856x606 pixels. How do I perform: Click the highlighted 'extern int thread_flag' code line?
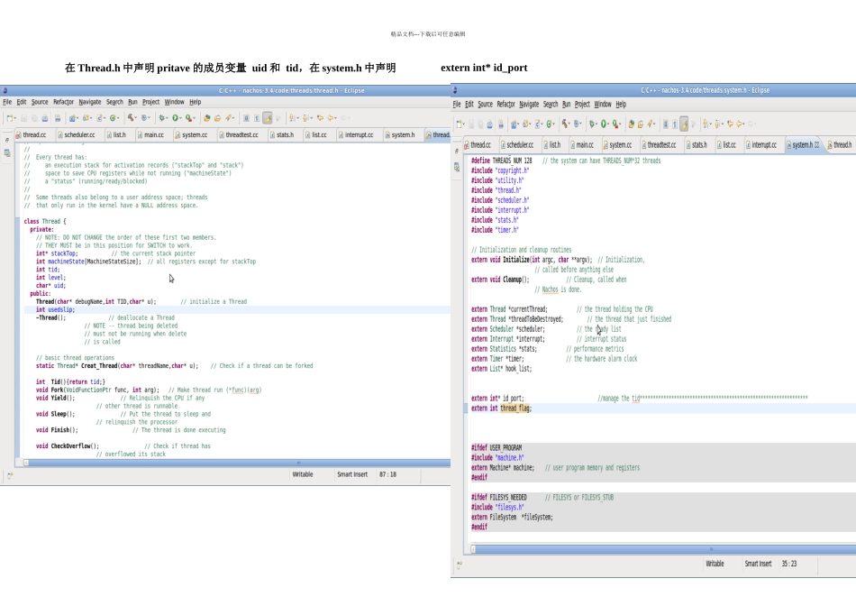tap(502, 409)
